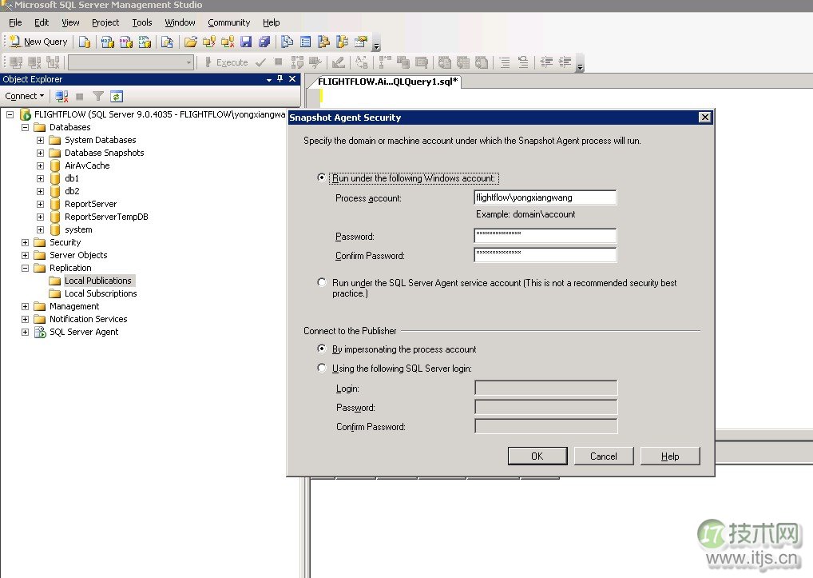Expand the System Databases folder
Image resolution: width=813 pixels, height=578 pixels.
(x=40, y=140)
